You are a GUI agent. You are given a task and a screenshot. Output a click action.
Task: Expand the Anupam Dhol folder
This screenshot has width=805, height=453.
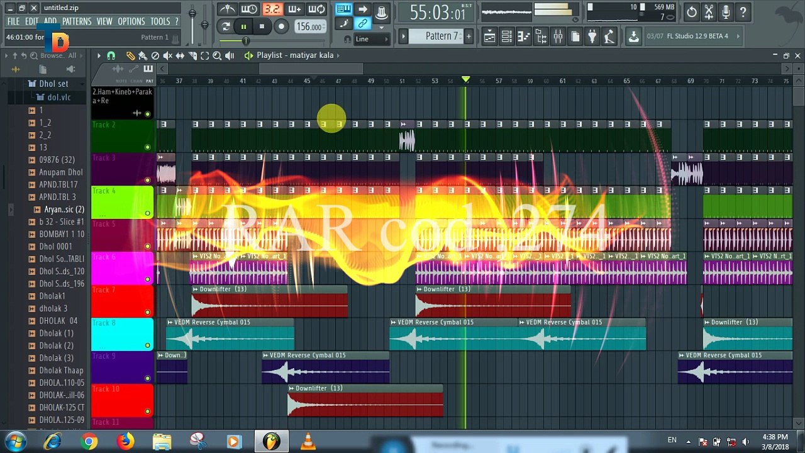(x=60, y=172)
